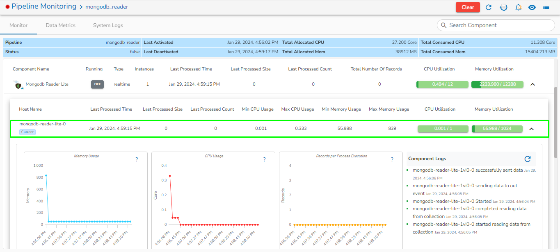This screenshot has height=252, width=560.
Task: Collapse the mongodb-reader-lite-0 host row
Action: (x=531, y=129)
